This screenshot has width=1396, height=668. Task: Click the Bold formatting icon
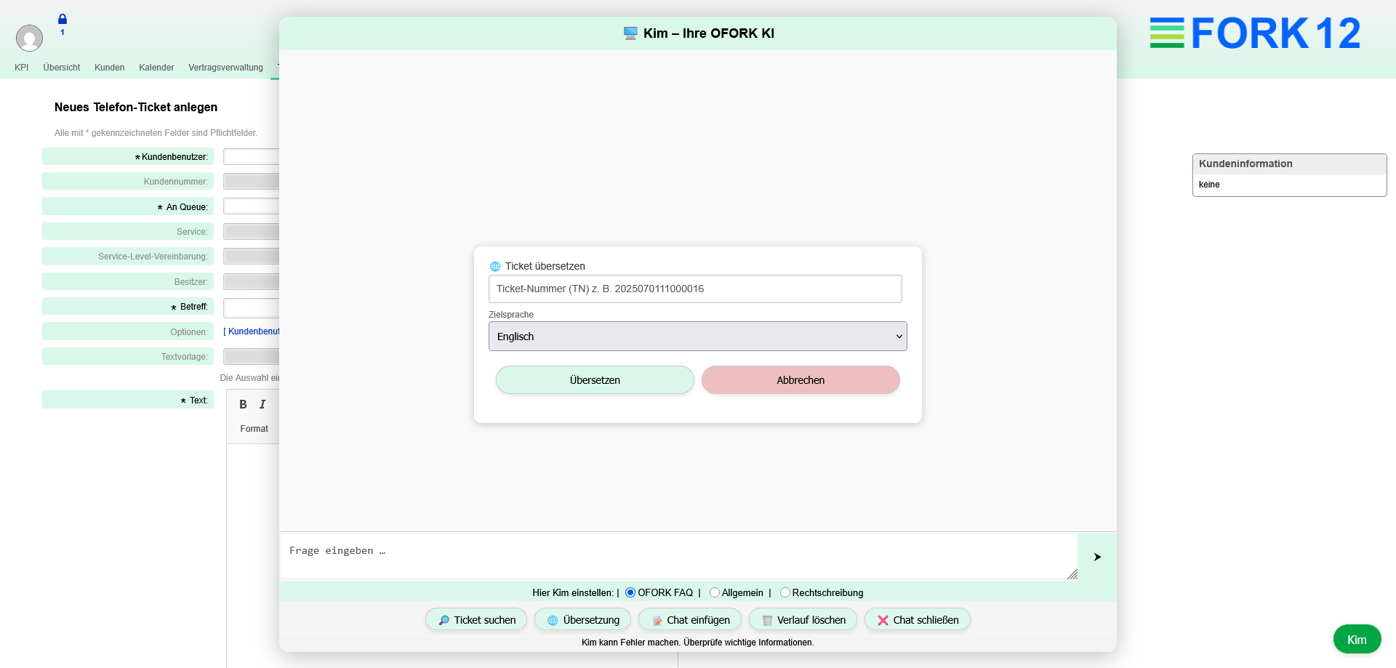(x=243, y=404)
